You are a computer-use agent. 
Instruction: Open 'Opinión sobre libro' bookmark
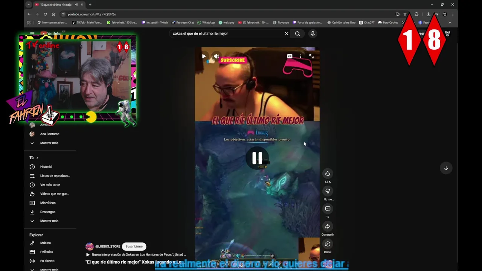(x=342, y=23)
